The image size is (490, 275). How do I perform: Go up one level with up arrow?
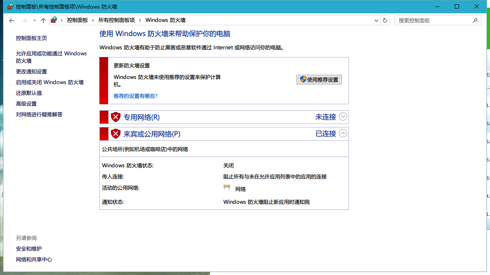(43, 21)
